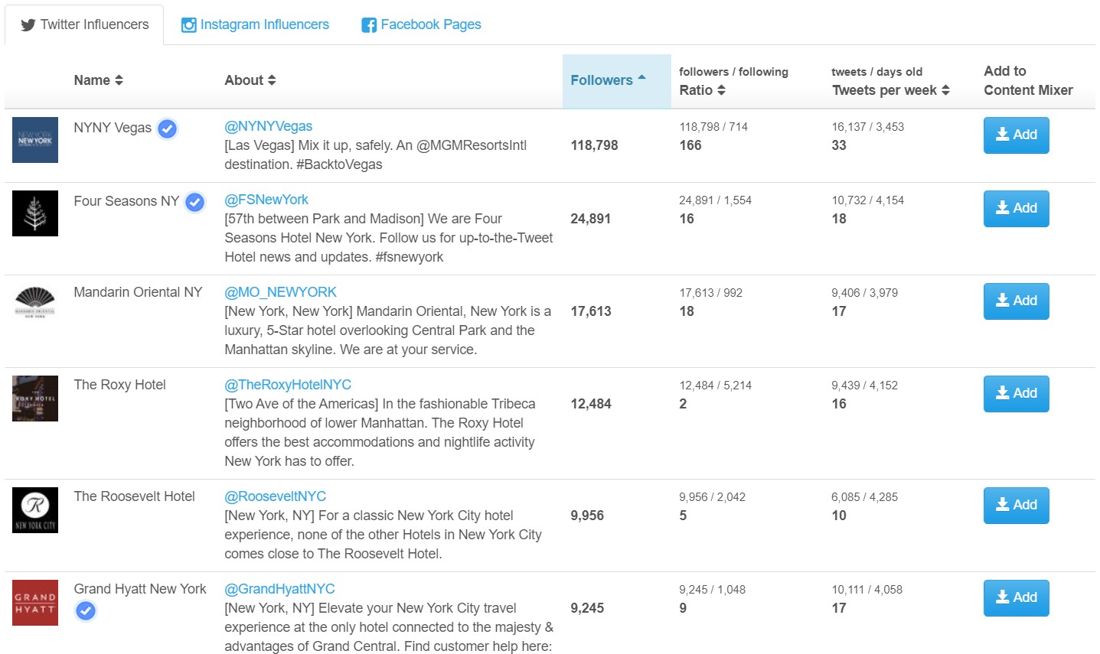Select the NYNY Vegas name
Viewport: 1100px width, 654px height.
coord(113,128)
